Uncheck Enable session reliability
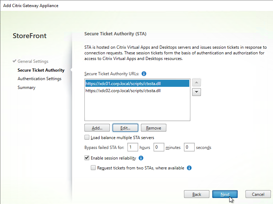This screenshot has width=273, height=204. pyautogui.click(x=87, y=158)
